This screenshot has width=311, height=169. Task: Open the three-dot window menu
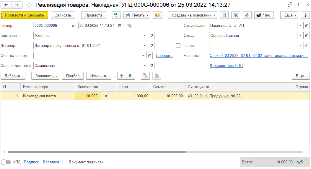[299, 4]
